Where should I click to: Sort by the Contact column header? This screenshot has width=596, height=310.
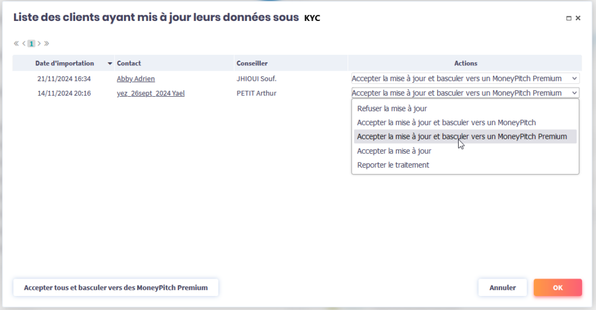pos(129,64)
